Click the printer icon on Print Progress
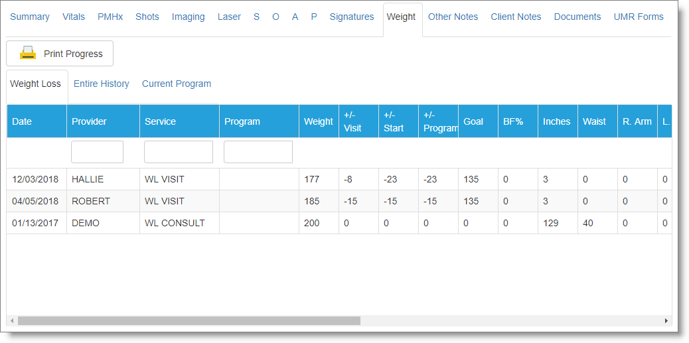Screen dimensions: 689x343 click(x=28, y=53)
